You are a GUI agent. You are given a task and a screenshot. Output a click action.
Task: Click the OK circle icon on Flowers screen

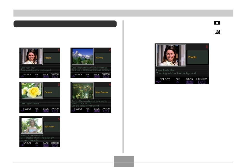pos(37,111)
